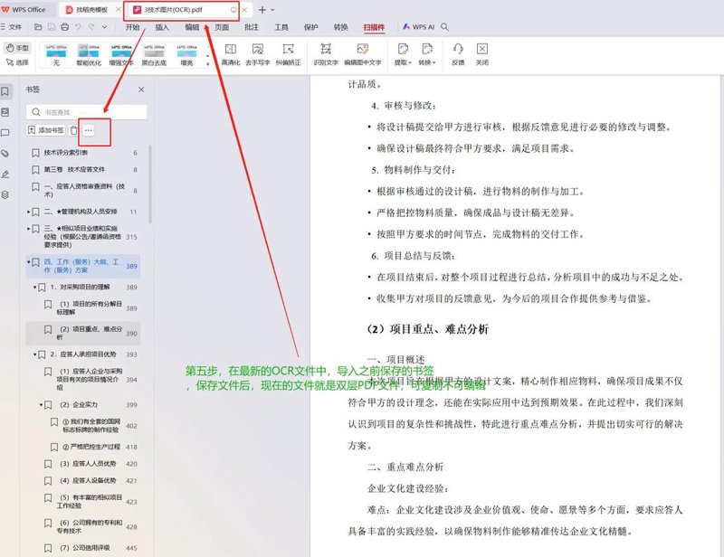Open the attachments paperclip sidebar icon
Viewport: 724px width, 557px height.
(5, 154)
